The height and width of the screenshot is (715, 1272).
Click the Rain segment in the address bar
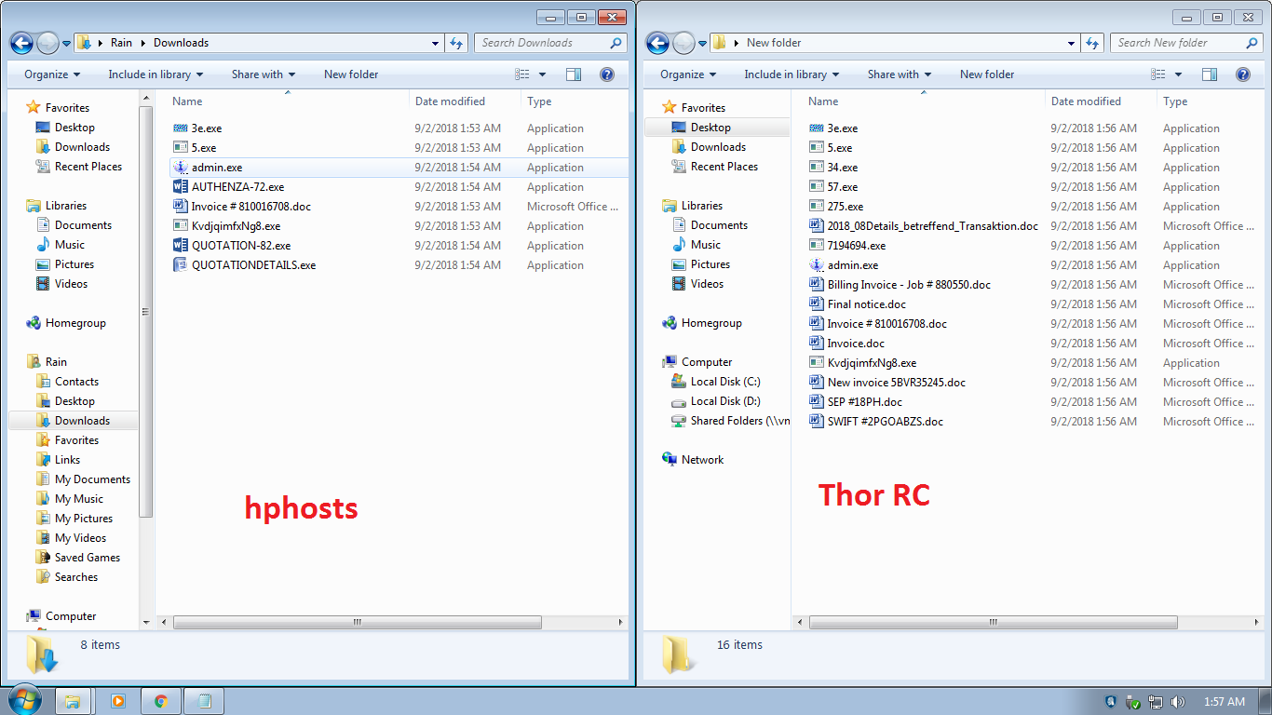tap(121, 43)
